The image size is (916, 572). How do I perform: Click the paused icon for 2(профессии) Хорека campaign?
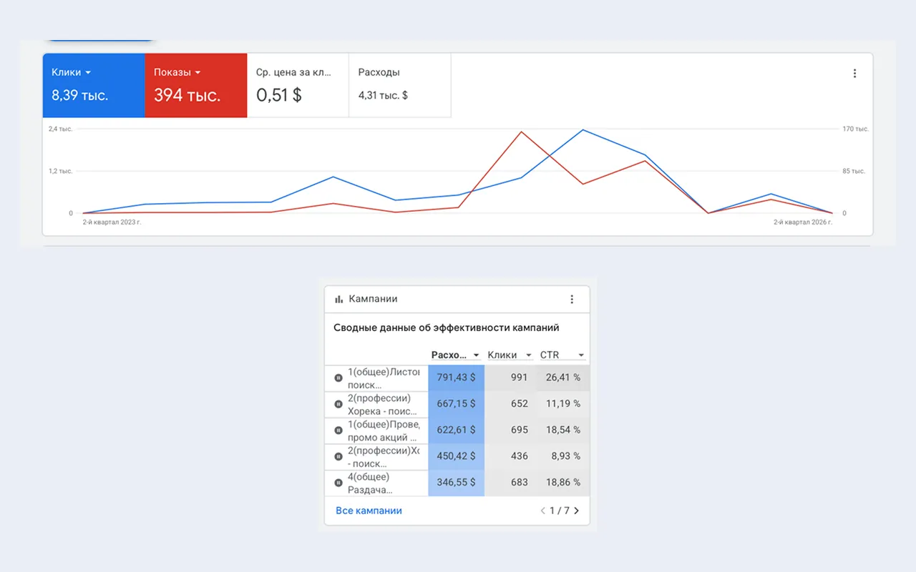pos(338,404)
